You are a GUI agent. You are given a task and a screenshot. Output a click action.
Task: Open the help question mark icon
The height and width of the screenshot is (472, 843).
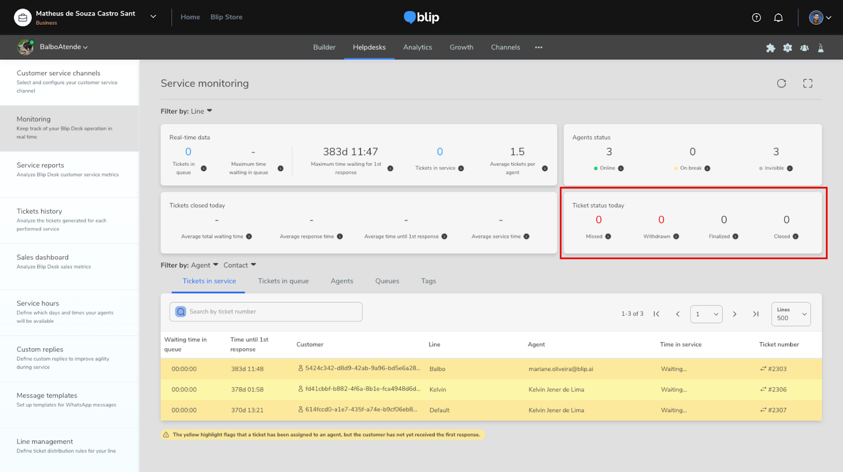tap(757, 17)
